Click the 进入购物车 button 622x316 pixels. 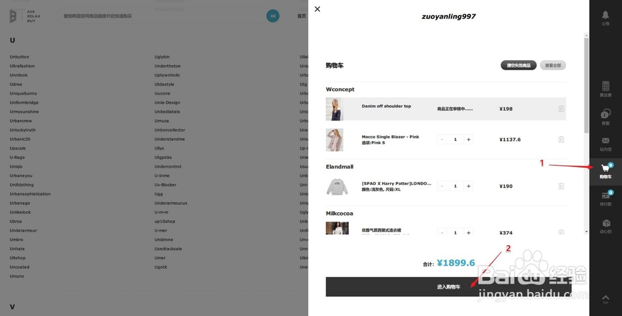point(448,287)
